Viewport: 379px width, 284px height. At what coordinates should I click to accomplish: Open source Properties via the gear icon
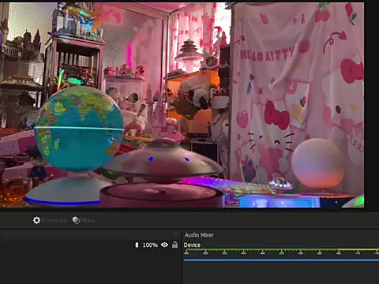36,220
